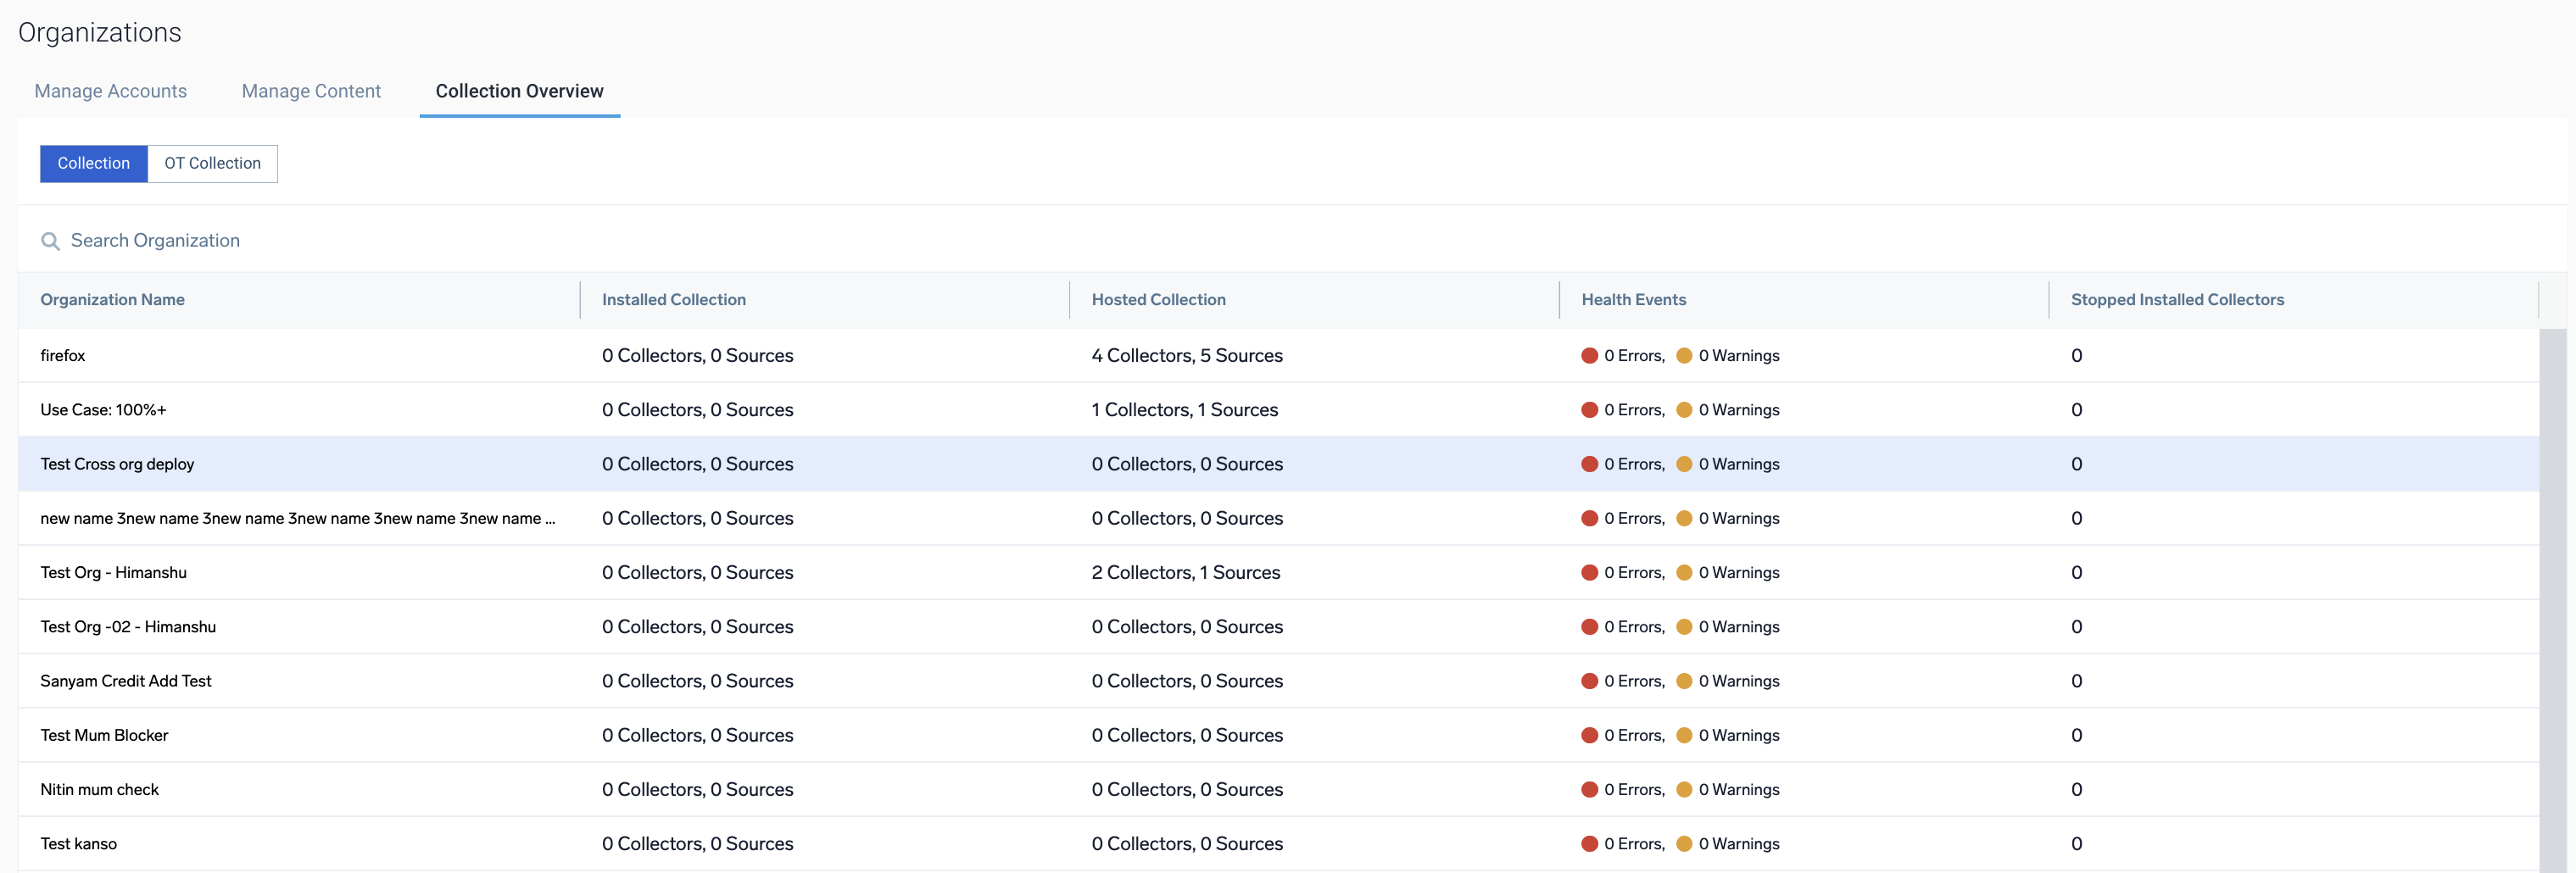The image size is (2576, 873).
Task: Open the Test Org - Himanshu row
Action: click(113, 573)
